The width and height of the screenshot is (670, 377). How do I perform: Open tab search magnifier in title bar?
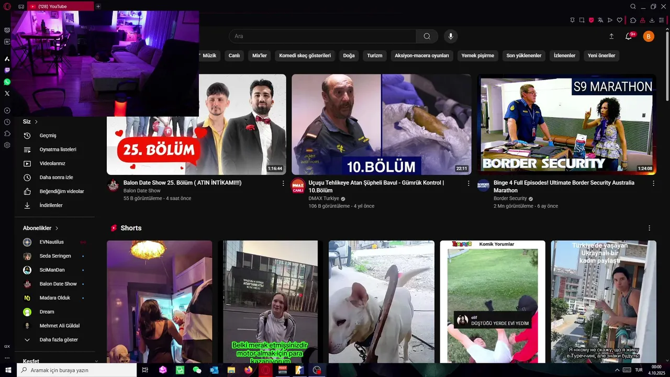tap(633, 6)
